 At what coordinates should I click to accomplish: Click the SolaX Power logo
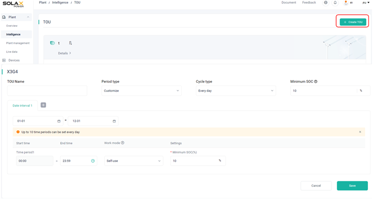click(x=13, y=4)
